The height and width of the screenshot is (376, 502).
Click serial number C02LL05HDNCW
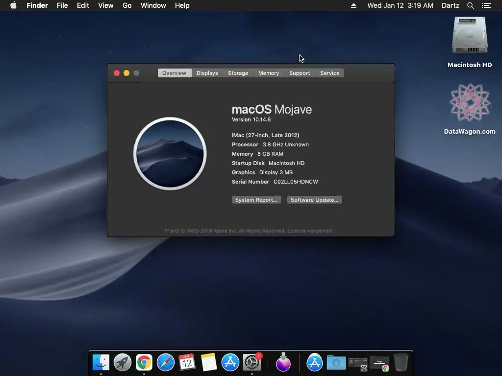[296, 182]
